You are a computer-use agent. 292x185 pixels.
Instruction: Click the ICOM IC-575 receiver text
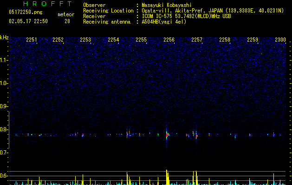click(186, 16)
